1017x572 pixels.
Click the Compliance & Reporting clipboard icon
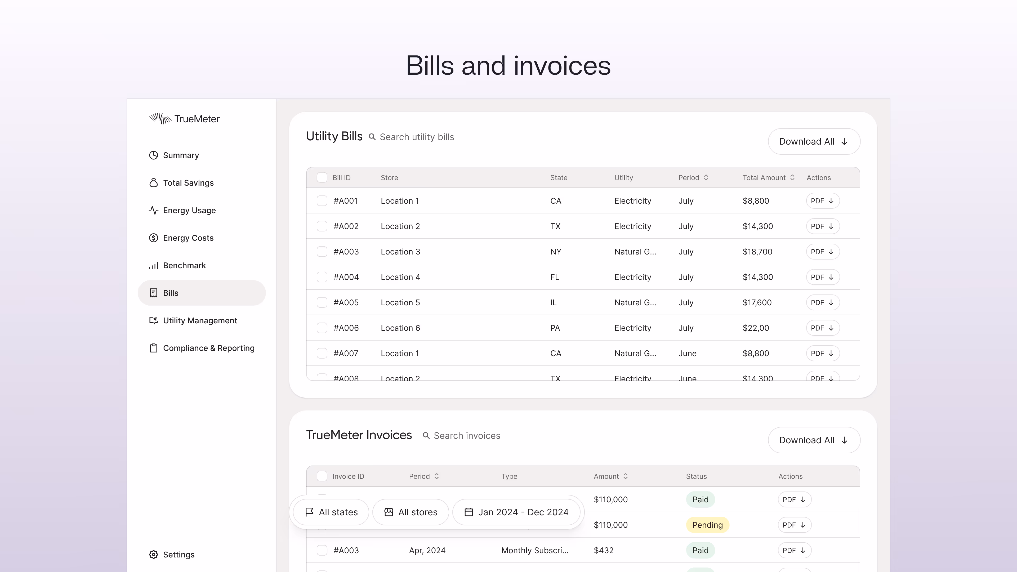click(154, 348)
